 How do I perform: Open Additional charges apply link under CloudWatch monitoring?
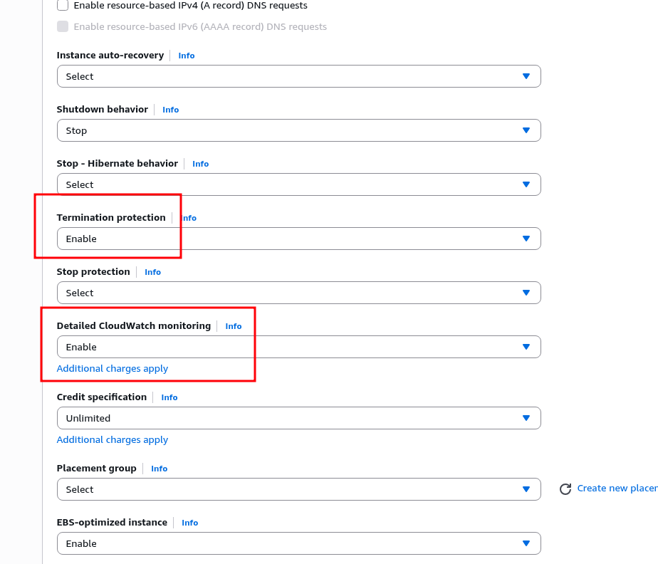click(113, 369)
